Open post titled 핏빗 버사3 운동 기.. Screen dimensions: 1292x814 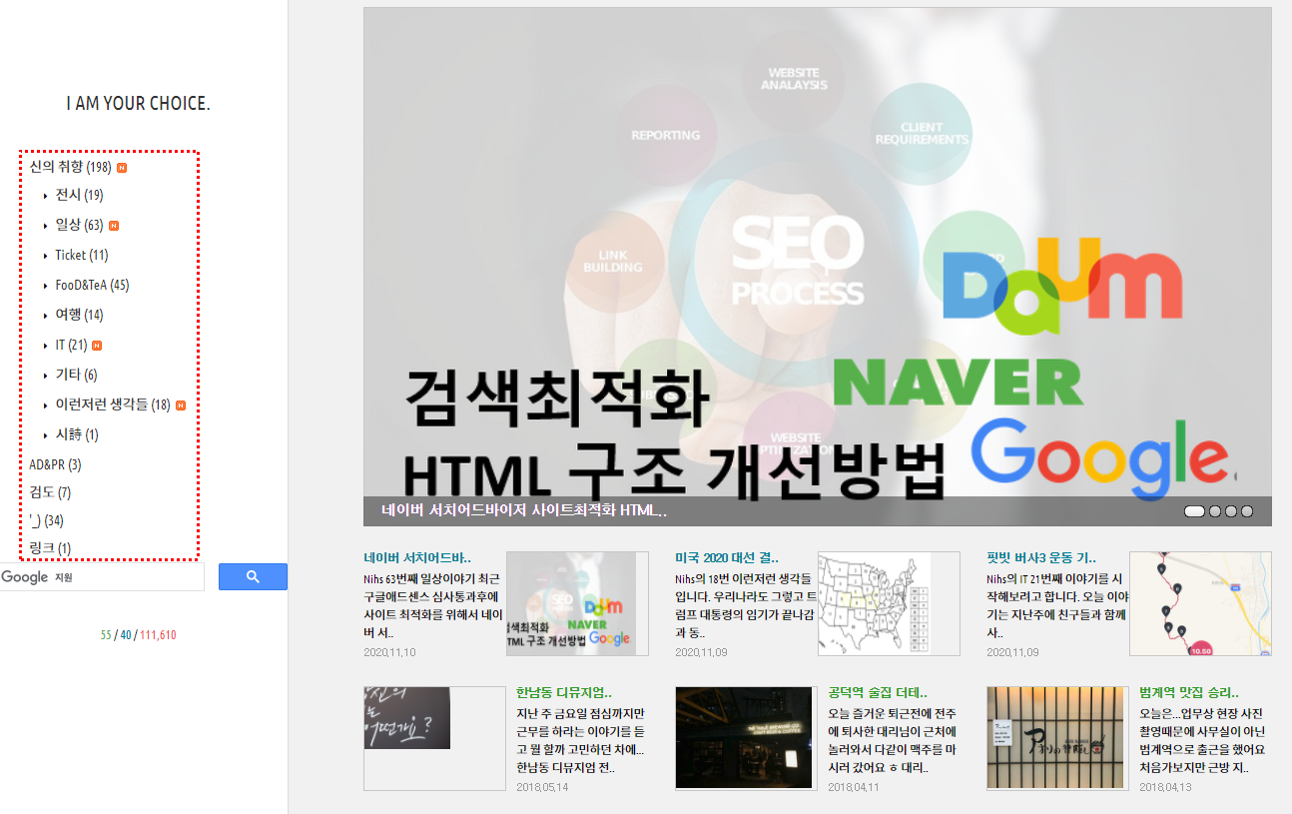[x=1041, y=558]
